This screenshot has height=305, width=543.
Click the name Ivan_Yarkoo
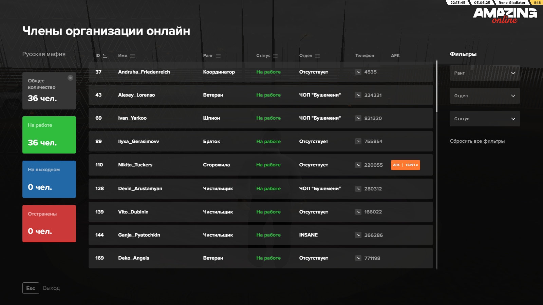point(132,118)
